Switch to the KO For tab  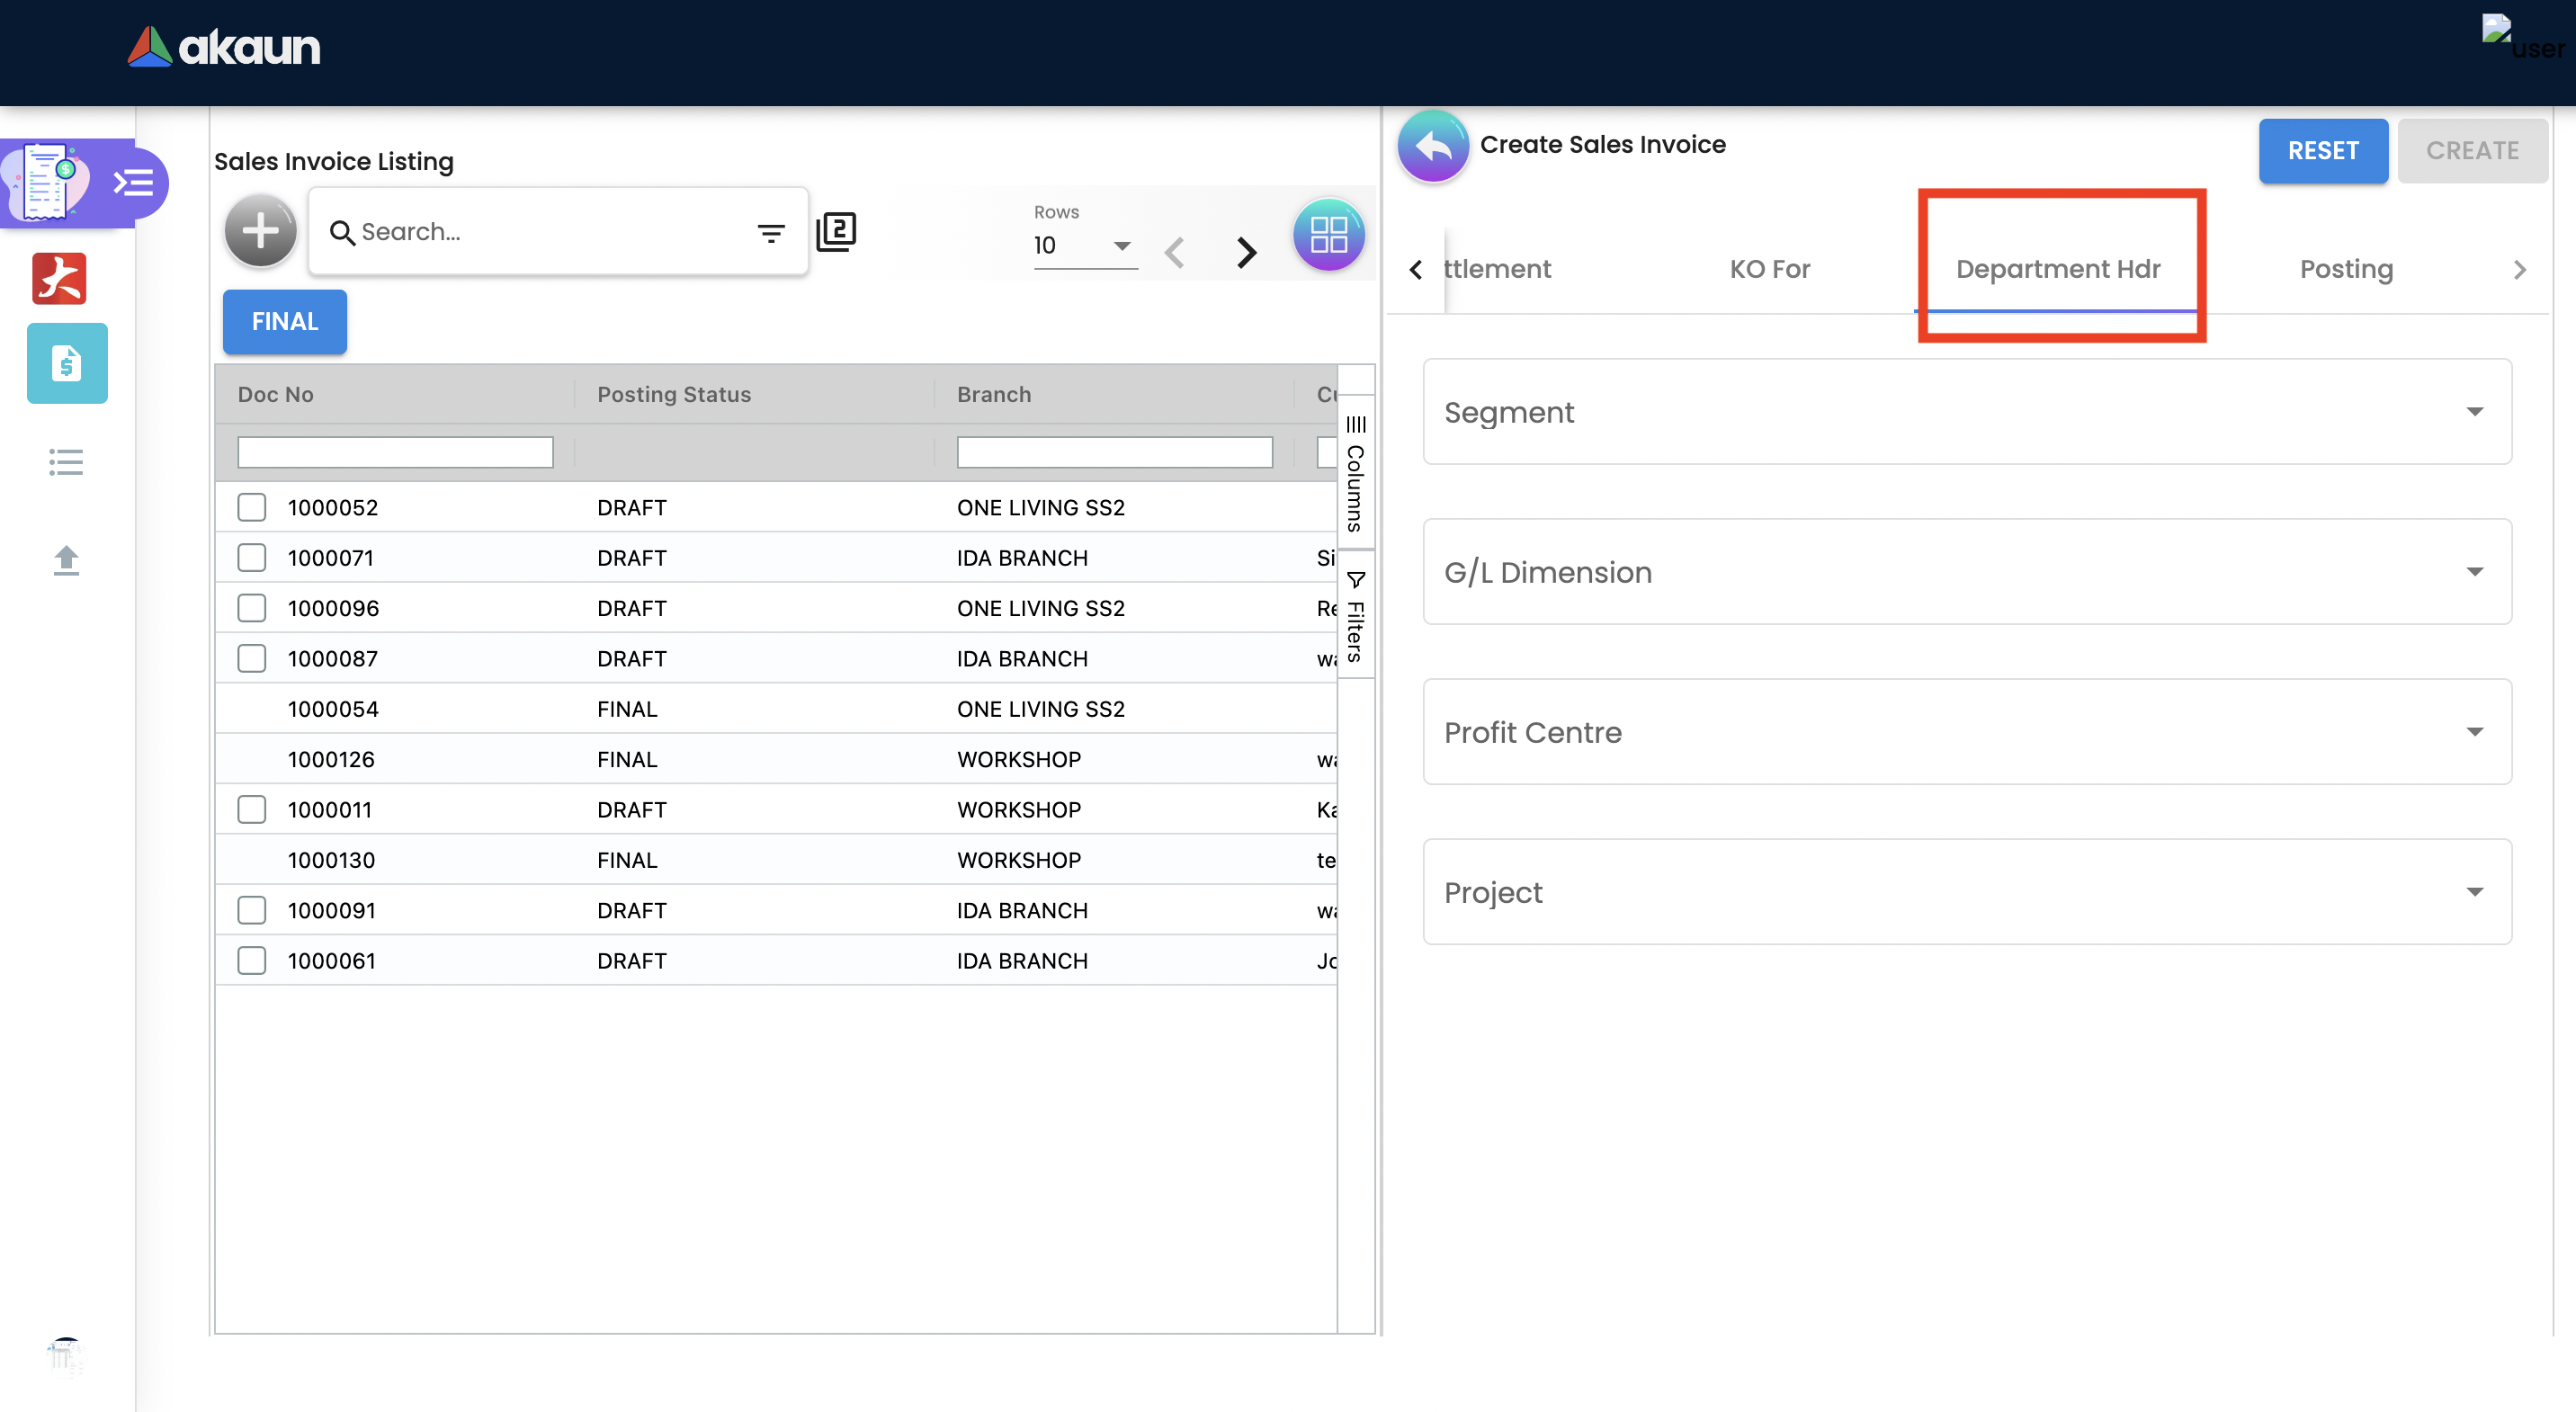1769,269
